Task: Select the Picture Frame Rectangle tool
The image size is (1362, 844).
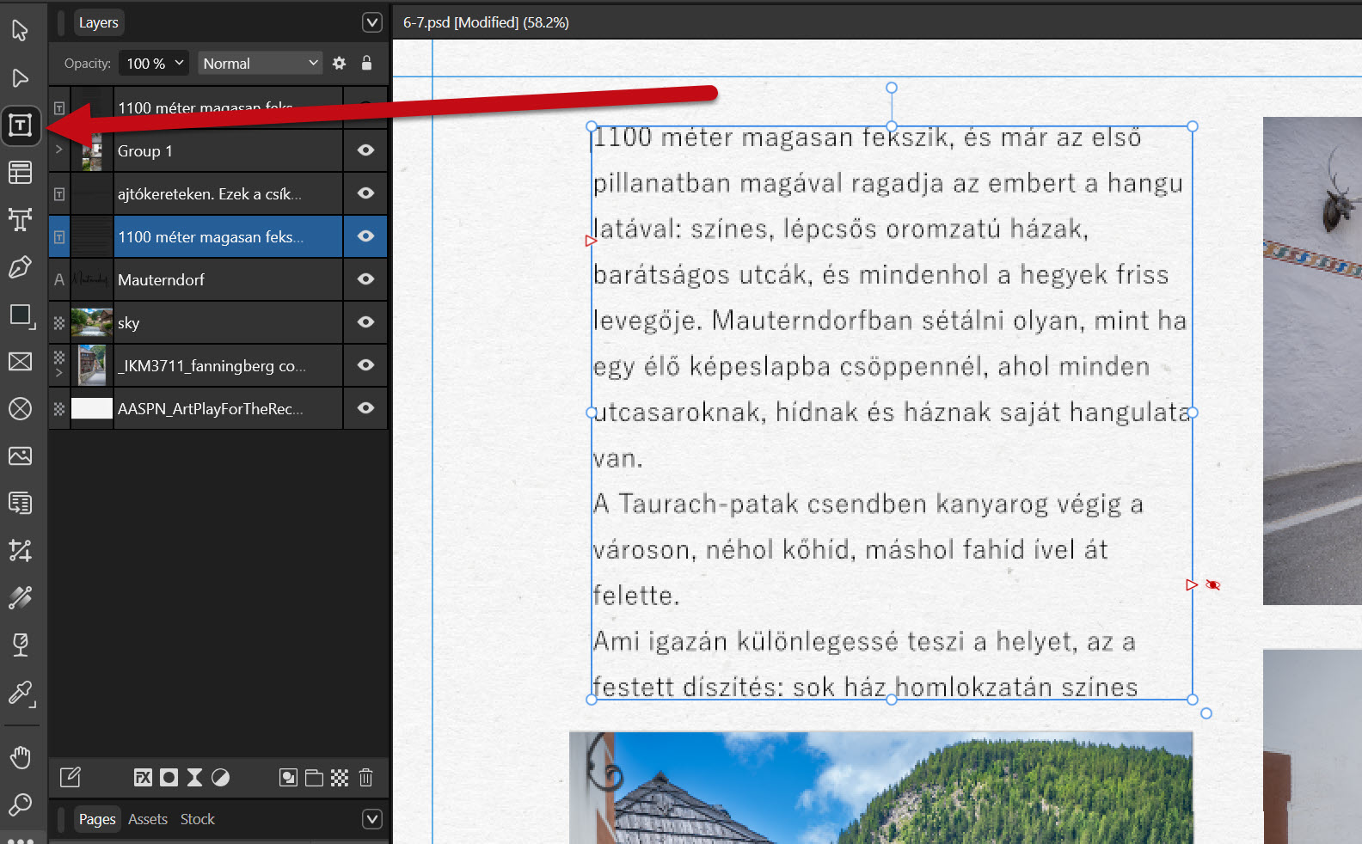Action: (20, 362)
